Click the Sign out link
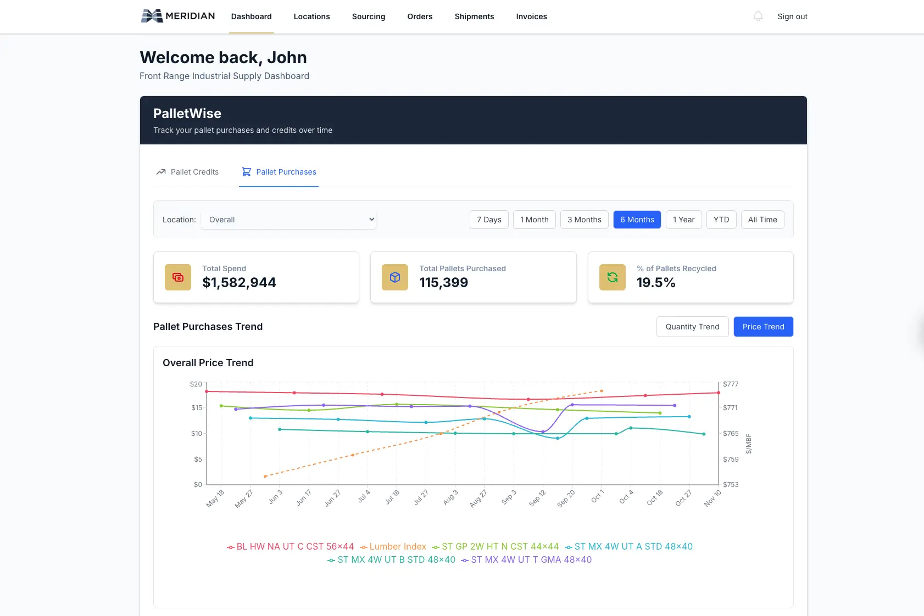Image resolution: width=924 pixels, height=616 pixels. pyautogui.click(x=792, y=16)
